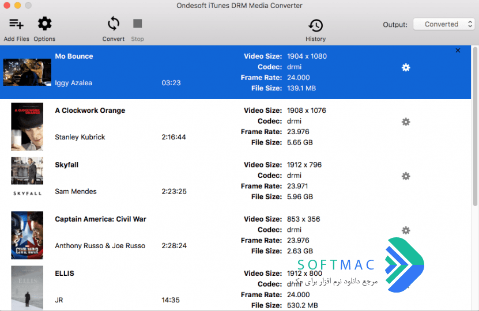Open settings gear for A Clockwork Orange
The width and height of the screenshot is (479, 311).
(x=406, y=122)
